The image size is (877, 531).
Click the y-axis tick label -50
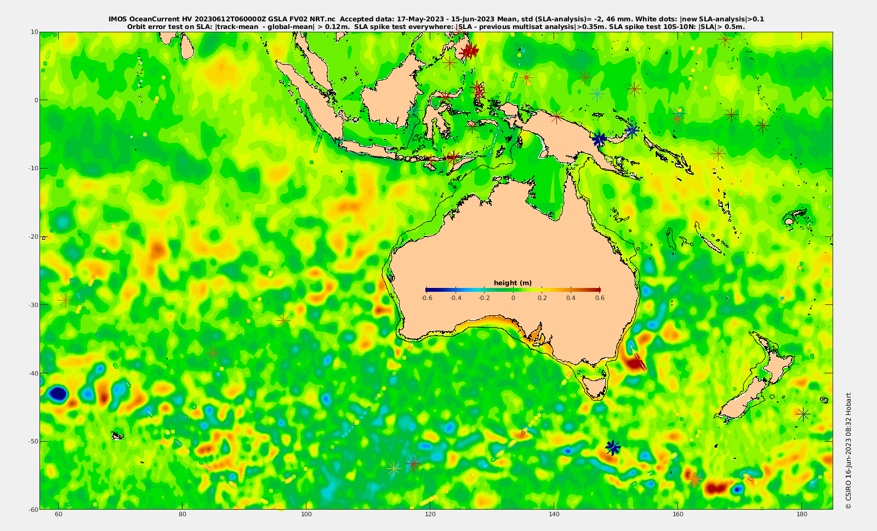click(33, 441)
